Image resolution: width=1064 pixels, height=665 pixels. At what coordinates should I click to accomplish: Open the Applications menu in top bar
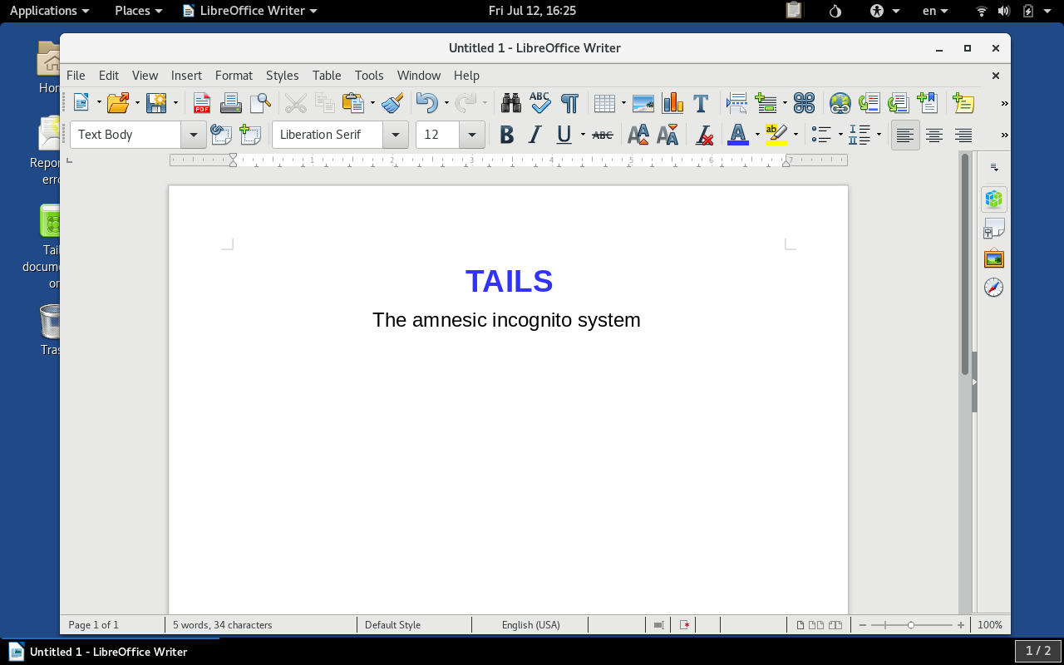[49, 11]
